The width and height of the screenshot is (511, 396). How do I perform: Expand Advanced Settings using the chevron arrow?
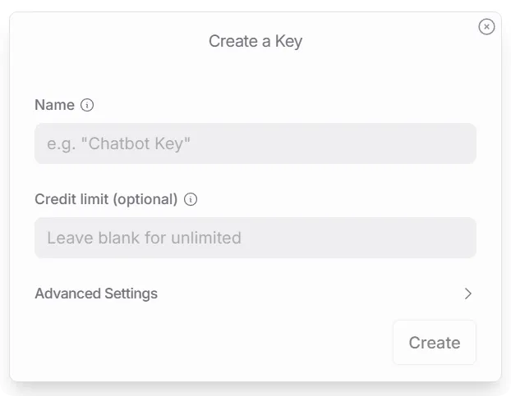click(x=467, y=294)
